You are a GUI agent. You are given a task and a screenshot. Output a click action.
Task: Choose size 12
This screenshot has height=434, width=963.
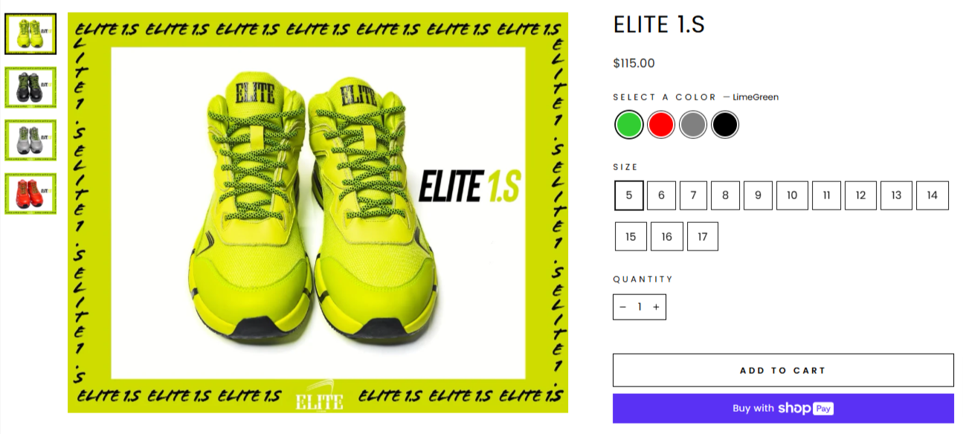pyautogui.click(x=860, y=195)
